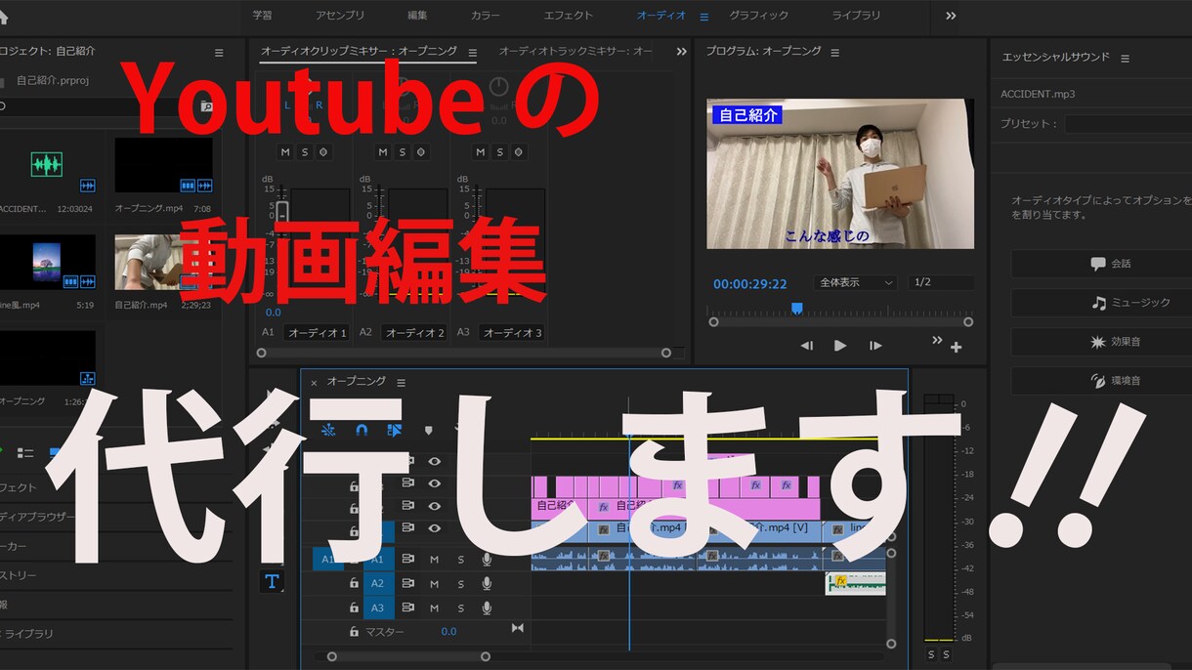Switch to the エフェクト workspace
Screen dimensions: 1192x670
click(x=568, y=16)
